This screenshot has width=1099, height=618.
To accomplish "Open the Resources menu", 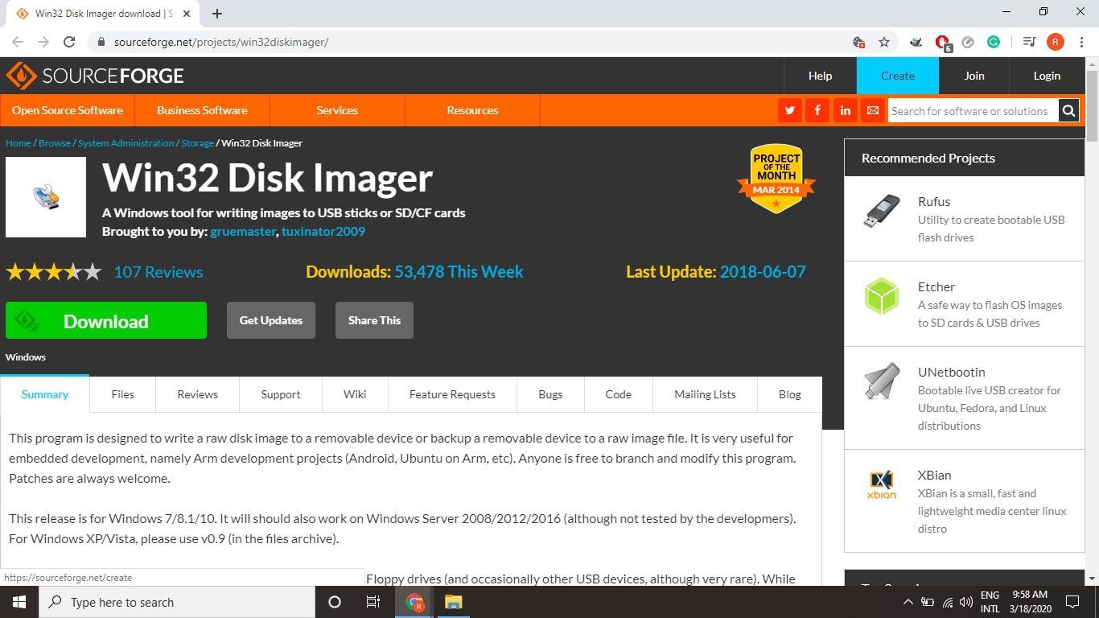I will pos(472,110).
